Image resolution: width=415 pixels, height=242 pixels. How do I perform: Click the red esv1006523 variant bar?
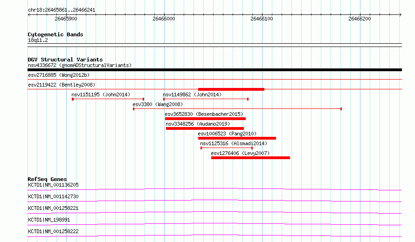237,138
